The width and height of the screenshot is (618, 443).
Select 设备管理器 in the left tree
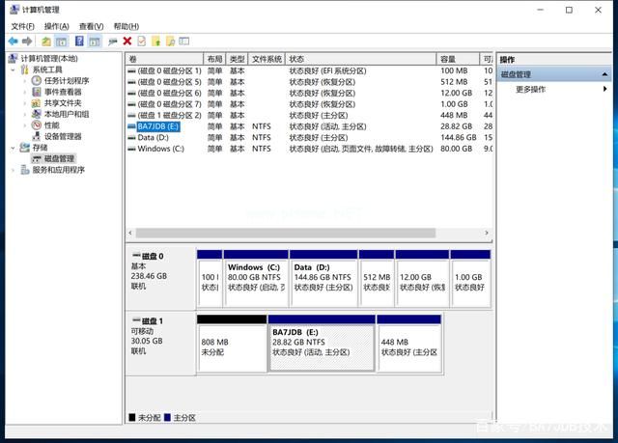pos(63,136)
